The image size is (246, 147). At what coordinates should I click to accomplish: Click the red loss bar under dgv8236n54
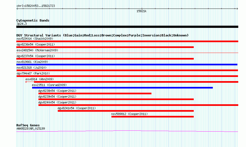[105, 47]
